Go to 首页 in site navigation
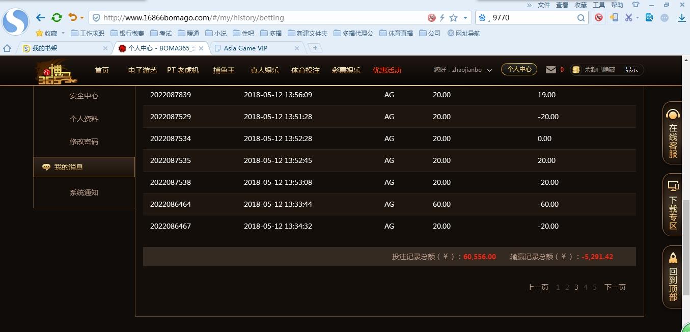Screen dimensions: 690x332 [x=102, y=70]
